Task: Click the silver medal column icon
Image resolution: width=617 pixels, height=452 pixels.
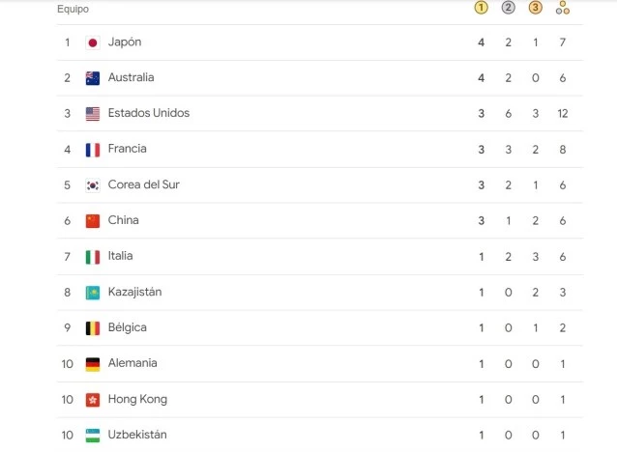Action: (508, 8)
